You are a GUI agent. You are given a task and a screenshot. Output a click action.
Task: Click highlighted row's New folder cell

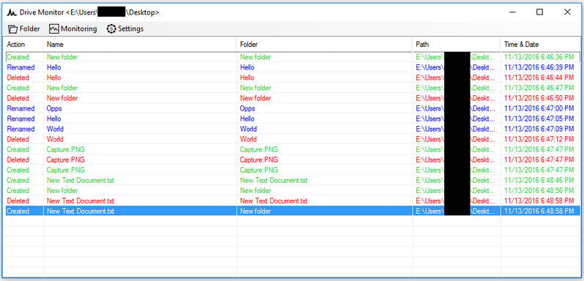pyautogui.click(x=255, y=211)
